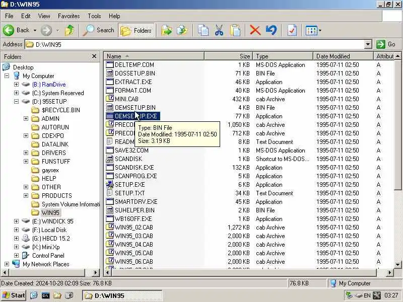Viewport: 403px width, 302px height.
Task: Select (G:) HBCD 15.2 drive
Action: click(x=51, y=238)
